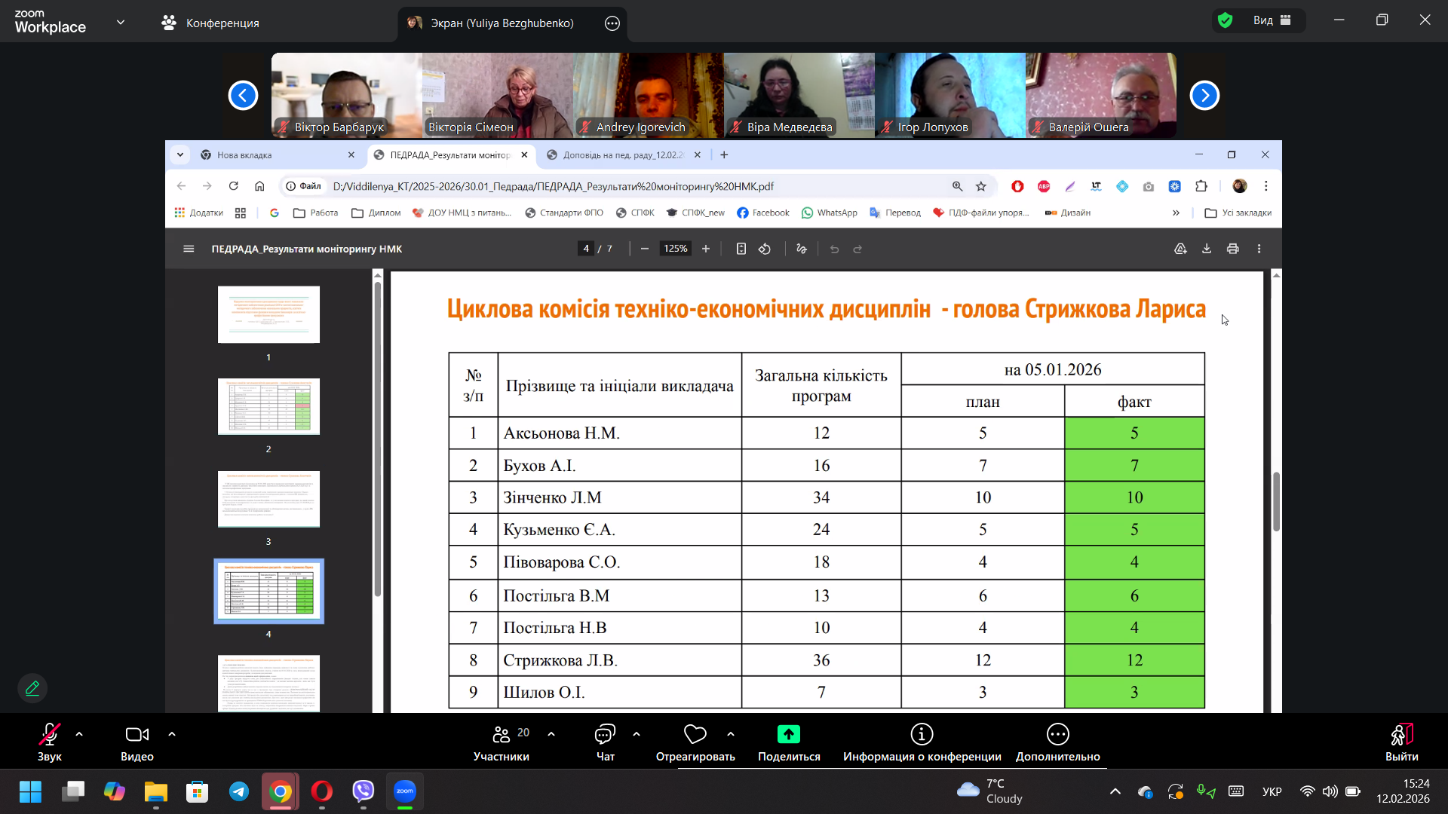Open Дополнительно more options

(x=1057, y=742)
